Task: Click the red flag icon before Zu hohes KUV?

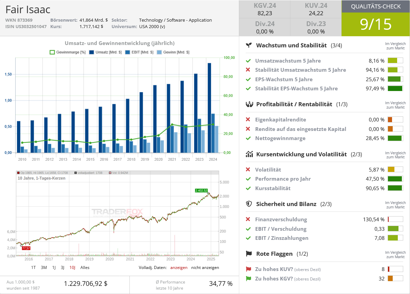Action: (249, 269)
